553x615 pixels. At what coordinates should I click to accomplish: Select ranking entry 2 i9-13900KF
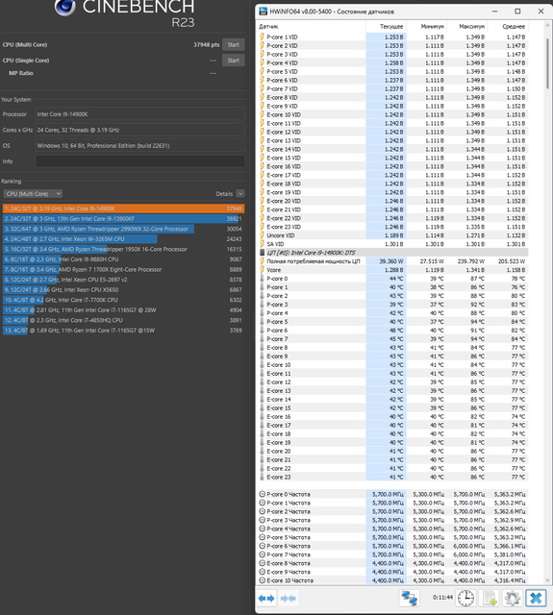123,219
